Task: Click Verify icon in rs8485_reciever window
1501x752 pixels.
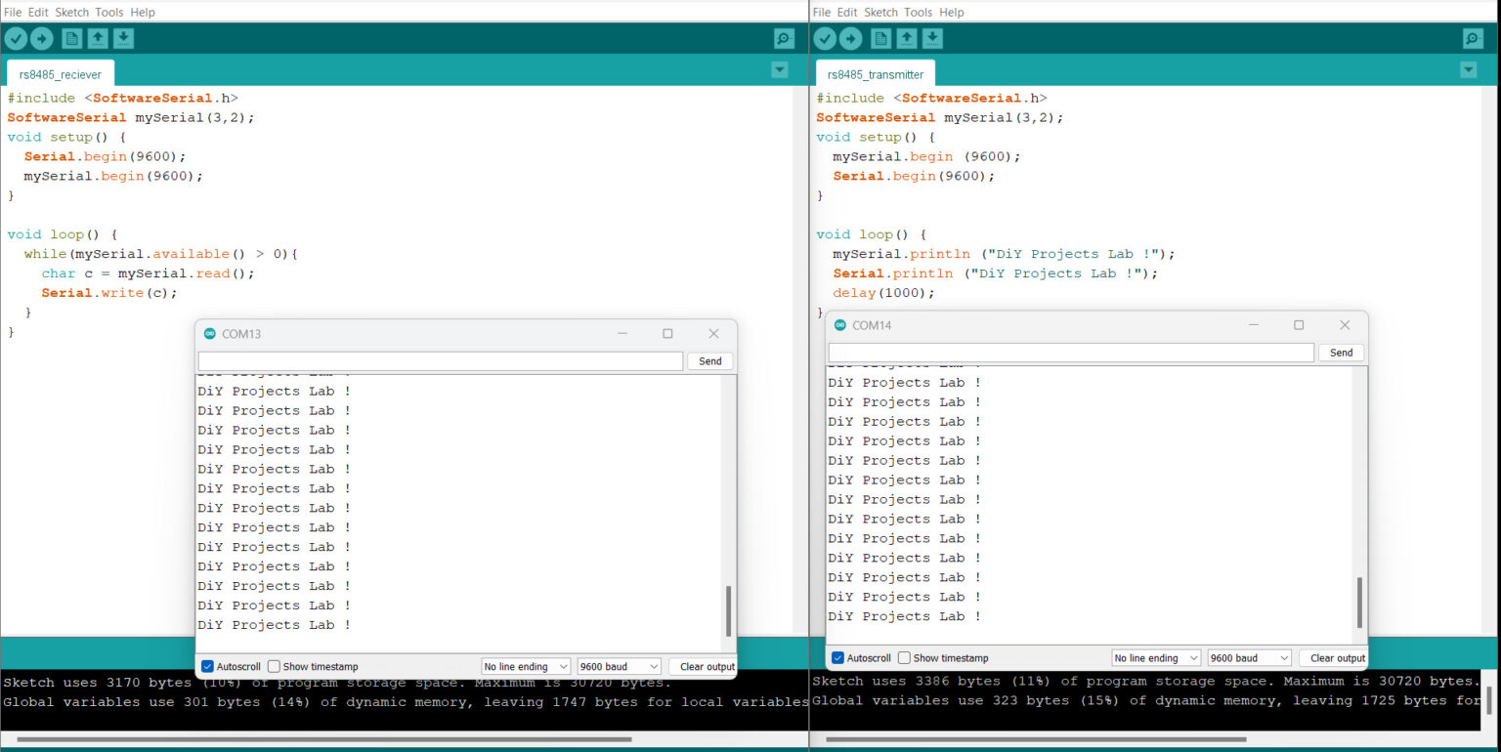Action: tap(17, 39)
